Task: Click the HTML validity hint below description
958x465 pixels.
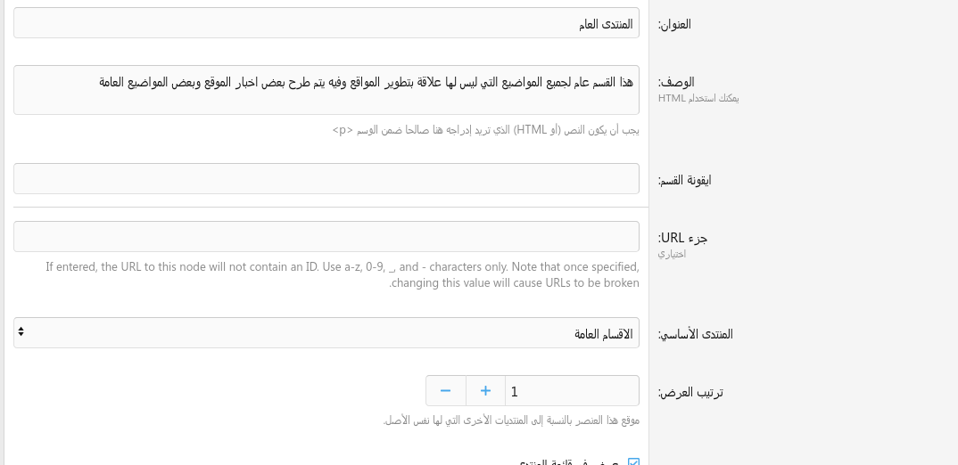Action: click(485, 130)
